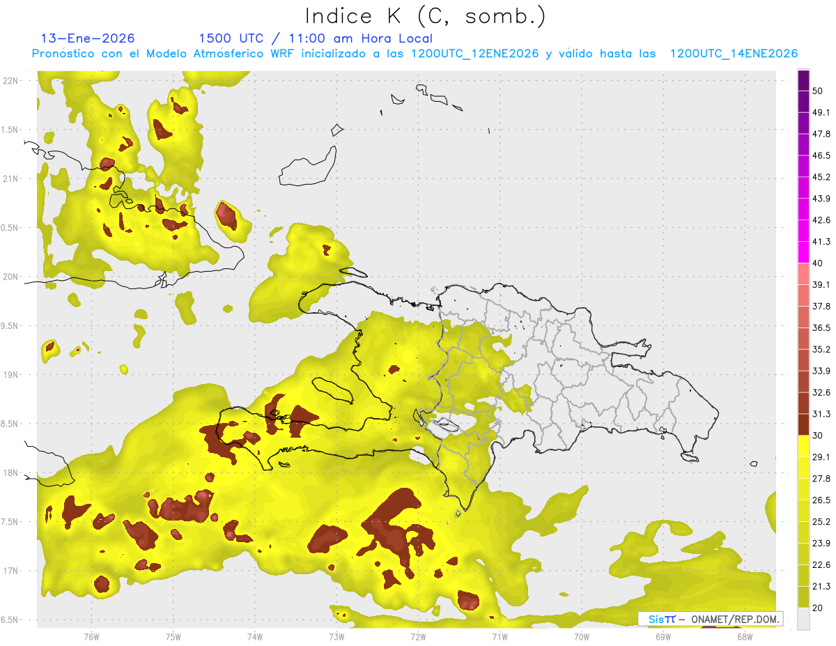Viewport: 836px width, 646px height.
Task: Click the '73W' longitude label
Action: [x=336, y=637]
